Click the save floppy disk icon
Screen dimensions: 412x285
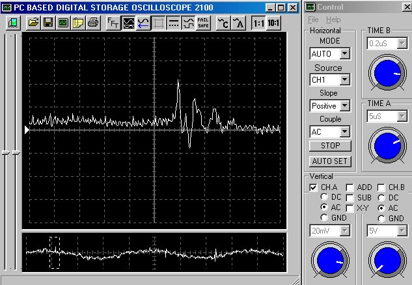pos(48,23)
